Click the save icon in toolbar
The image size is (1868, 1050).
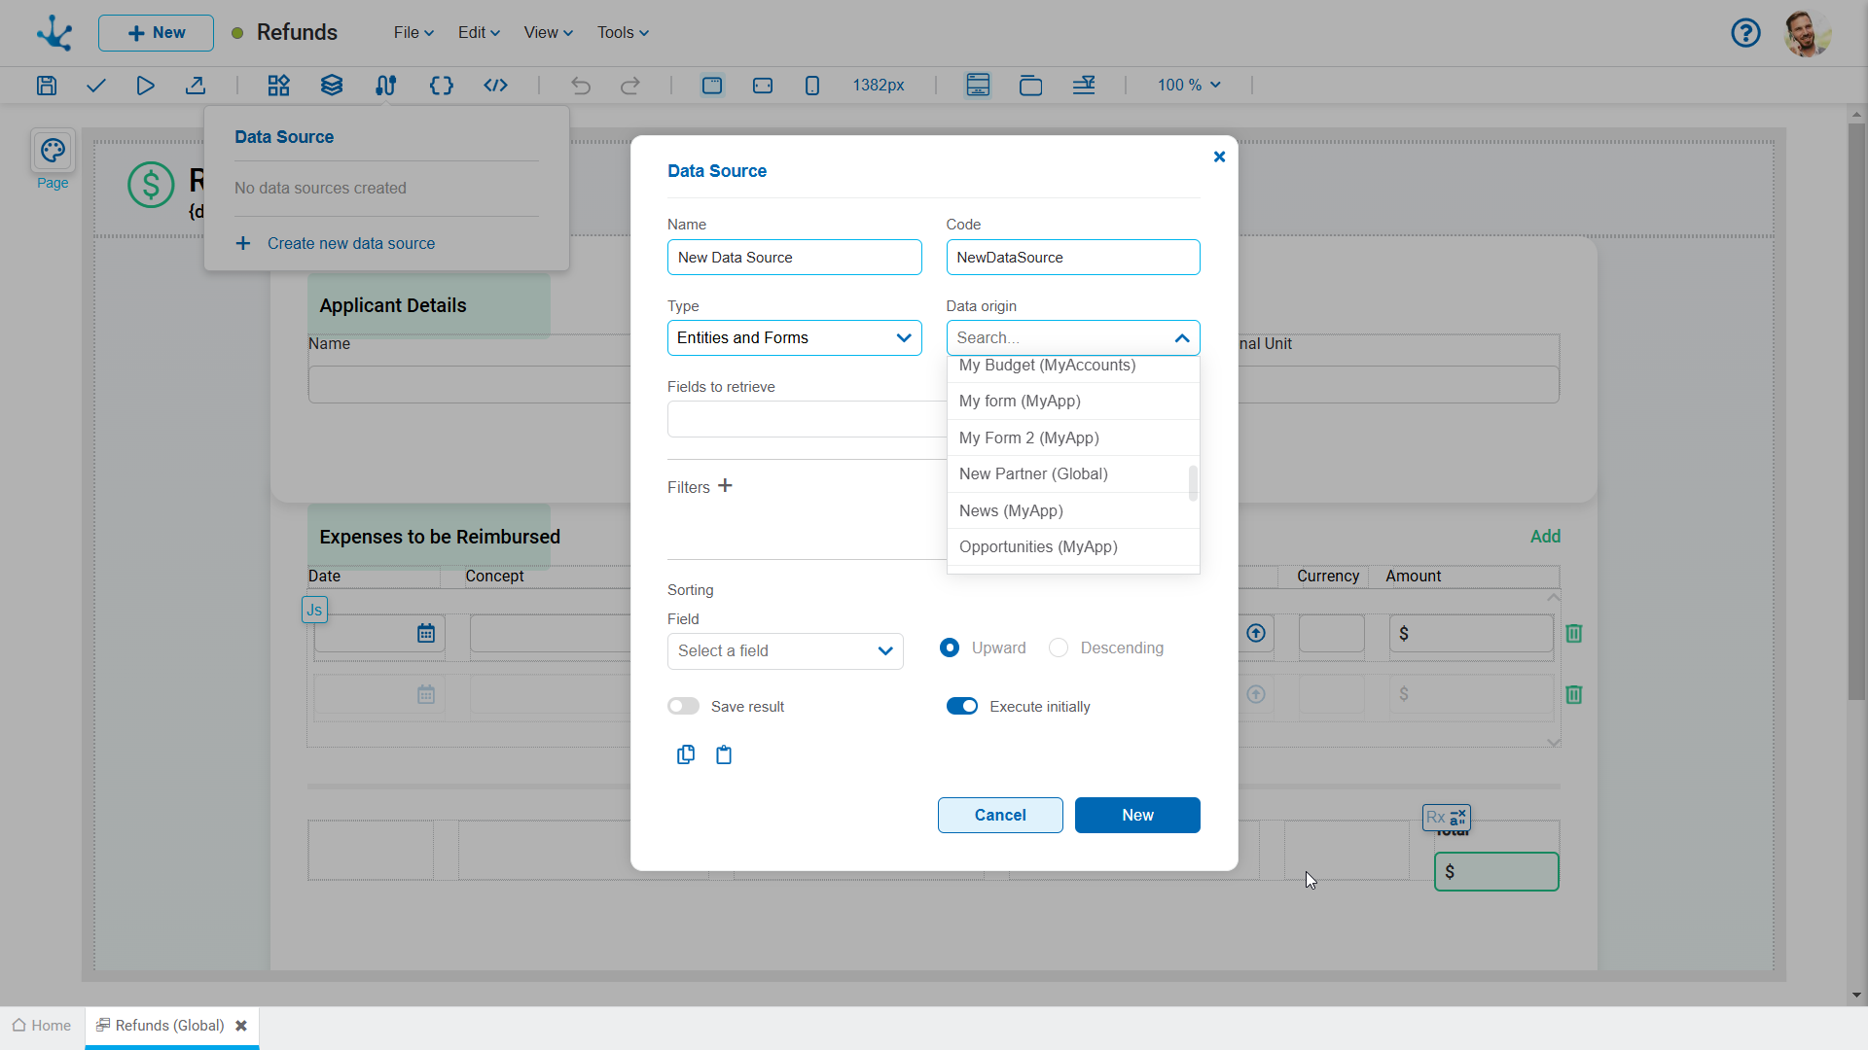pyautogui.click(x=47, y=86)
